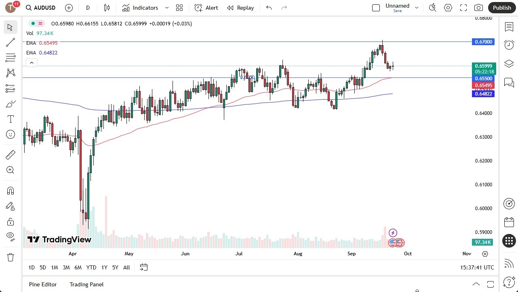Image resolution: width=518 pixels, height=292 pixels.
Task: Lock all drawings with the padlock toggle
Action: tap(10, 221)
